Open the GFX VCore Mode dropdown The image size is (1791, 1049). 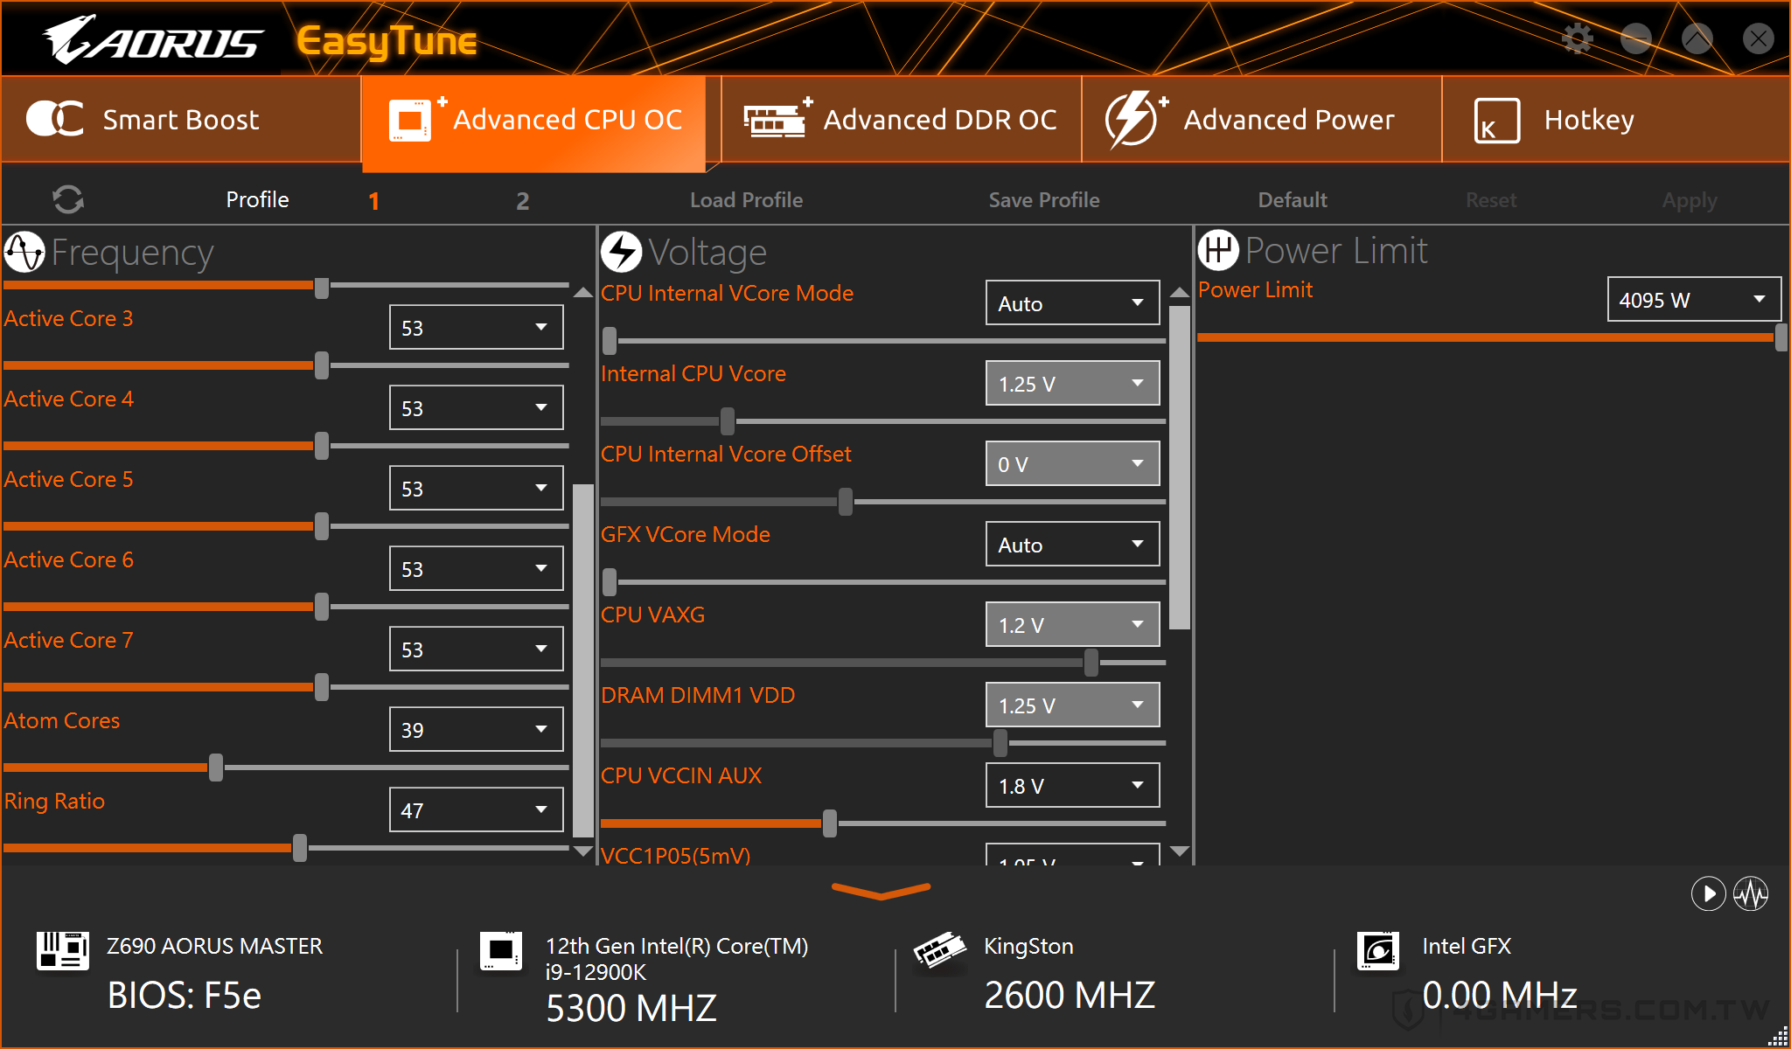[x=1072, y=544]
